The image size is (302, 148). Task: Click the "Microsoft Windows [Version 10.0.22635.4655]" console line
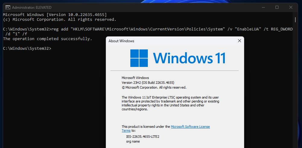[x=55, y=15]
